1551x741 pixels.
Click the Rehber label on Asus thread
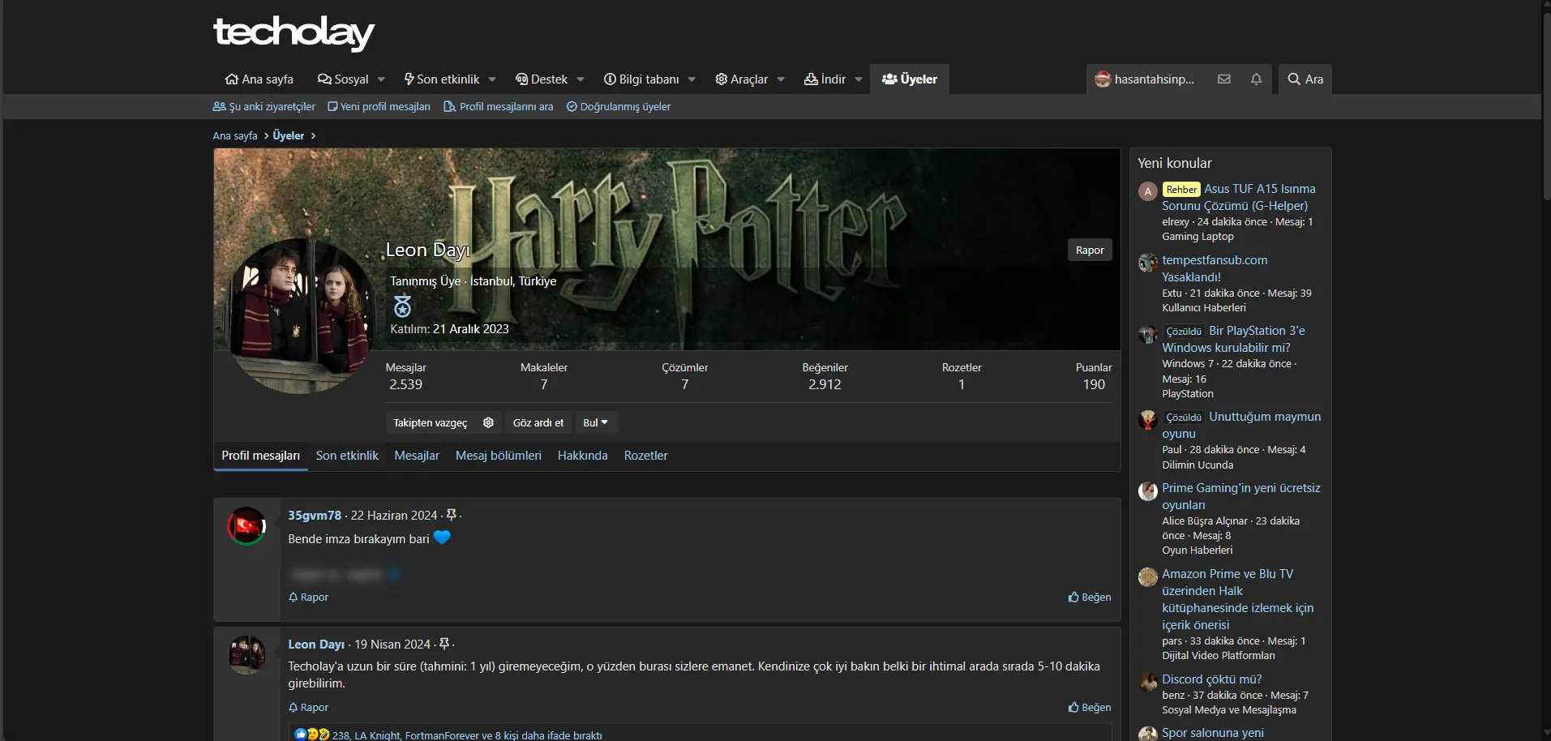pyautogui.click(x=1181, y=189)
